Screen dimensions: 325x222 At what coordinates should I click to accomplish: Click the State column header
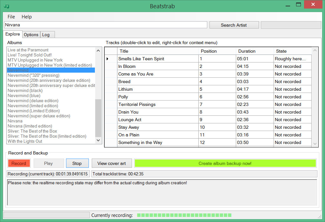tap(293, 51)
